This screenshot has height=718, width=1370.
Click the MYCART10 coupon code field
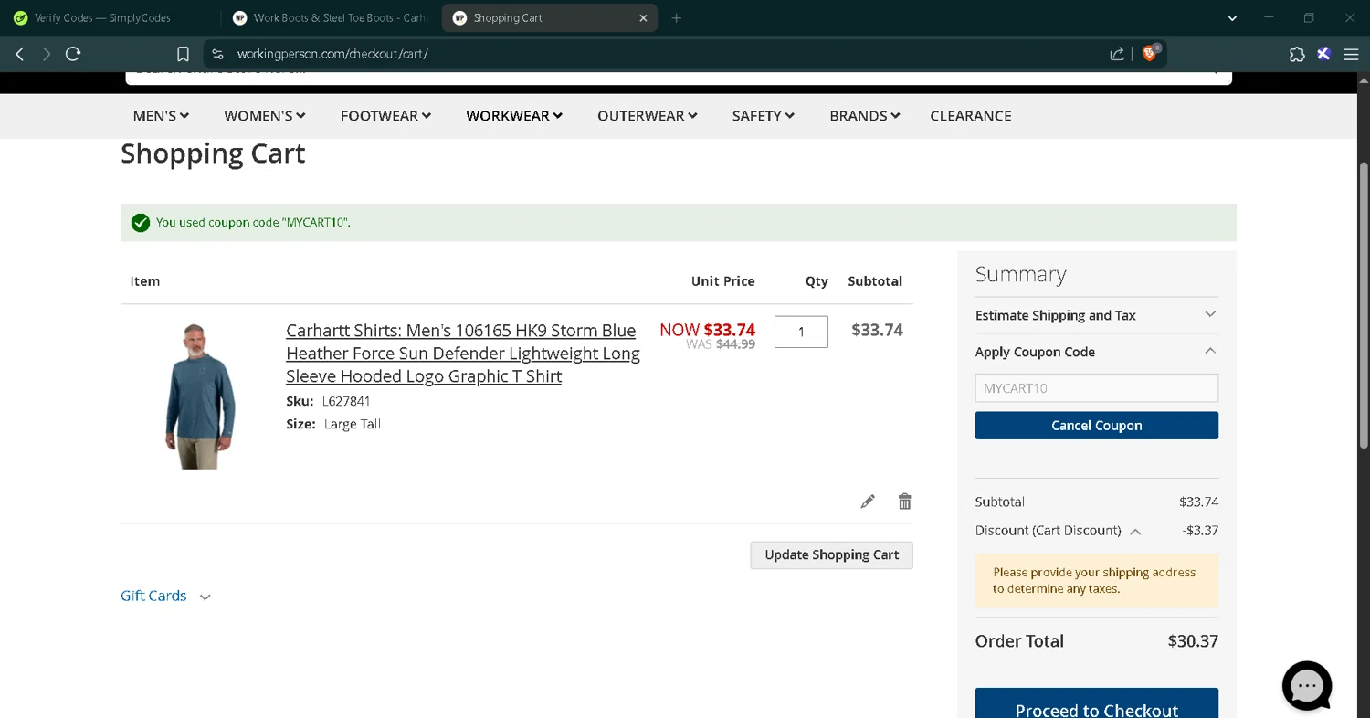coord(1096,388)
